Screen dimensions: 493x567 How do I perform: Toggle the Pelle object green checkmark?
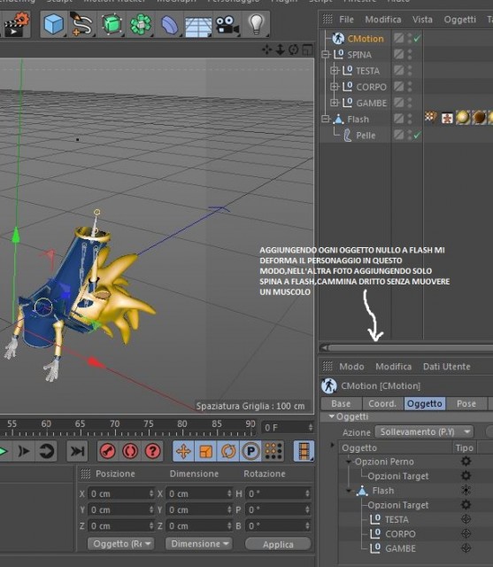417,136
